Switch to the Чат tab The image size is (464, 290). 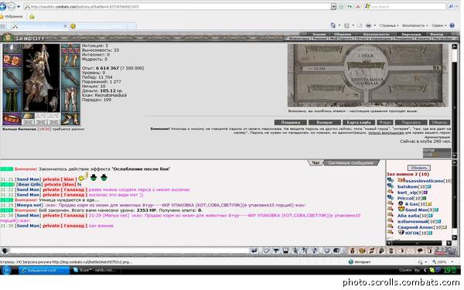(x=316, y=162)
